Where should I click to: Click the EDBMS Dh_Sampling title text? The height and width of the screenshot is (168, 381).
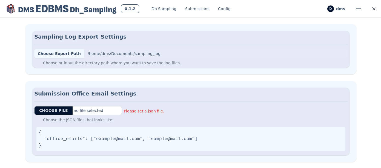tap(76, 9)
